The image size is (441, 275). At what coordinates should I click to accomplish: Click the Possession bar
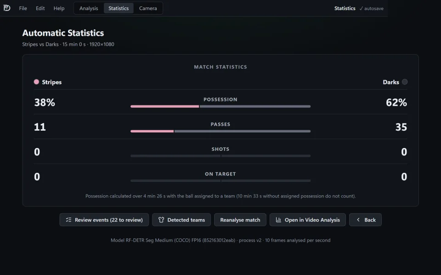pyautogui.click(x=220, y=107)
